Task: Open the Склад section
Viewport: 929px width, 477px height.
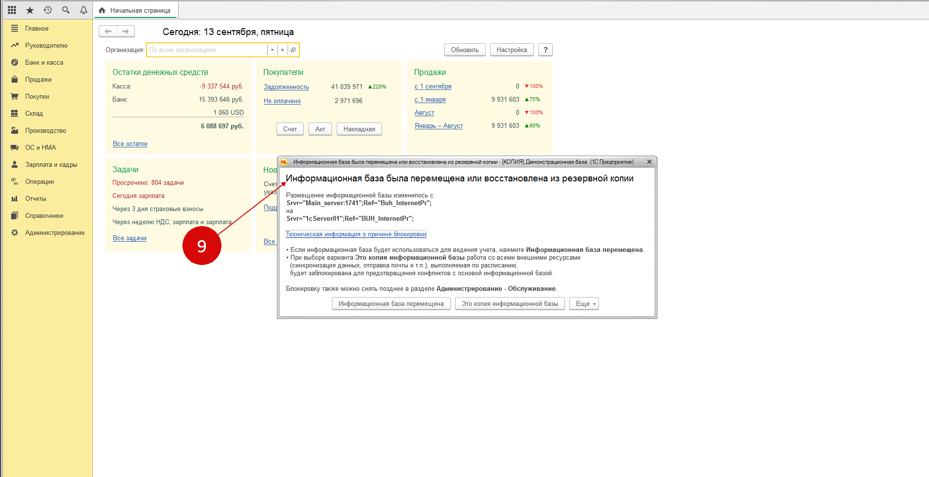Action: point(34,113)
